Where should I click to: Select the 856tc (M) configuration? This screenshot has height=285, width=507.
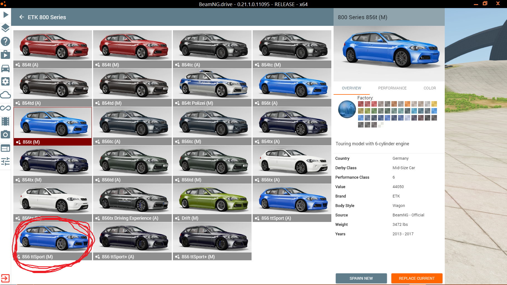(x=212, y=126)
